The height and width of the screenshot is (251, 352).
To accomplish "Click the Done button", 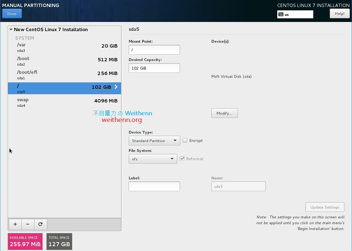I will point(12,14).
